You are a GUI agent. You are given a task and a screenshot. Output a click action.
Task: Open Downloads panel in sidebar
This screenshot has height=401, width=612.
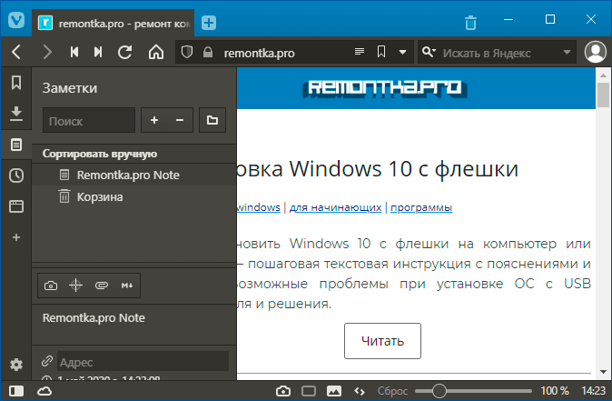[x=16, y=114]
